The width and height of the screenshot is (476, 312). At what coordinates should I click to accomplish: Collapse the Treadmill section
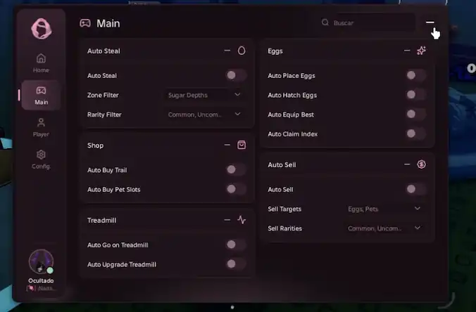227,220
